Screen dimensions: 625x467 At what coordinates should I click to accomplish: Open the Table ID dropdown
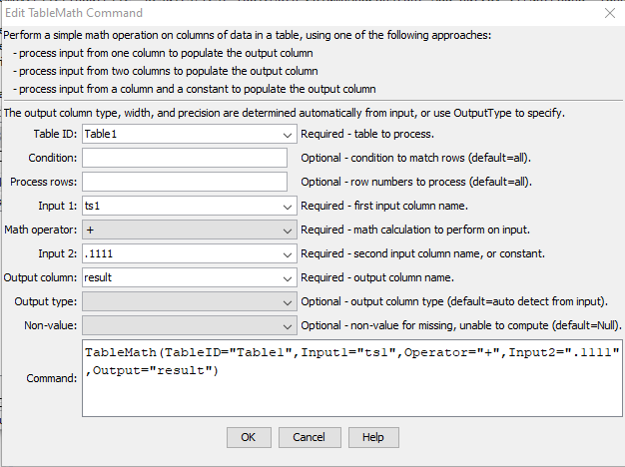pyautogui.click(x=287, y=135)
